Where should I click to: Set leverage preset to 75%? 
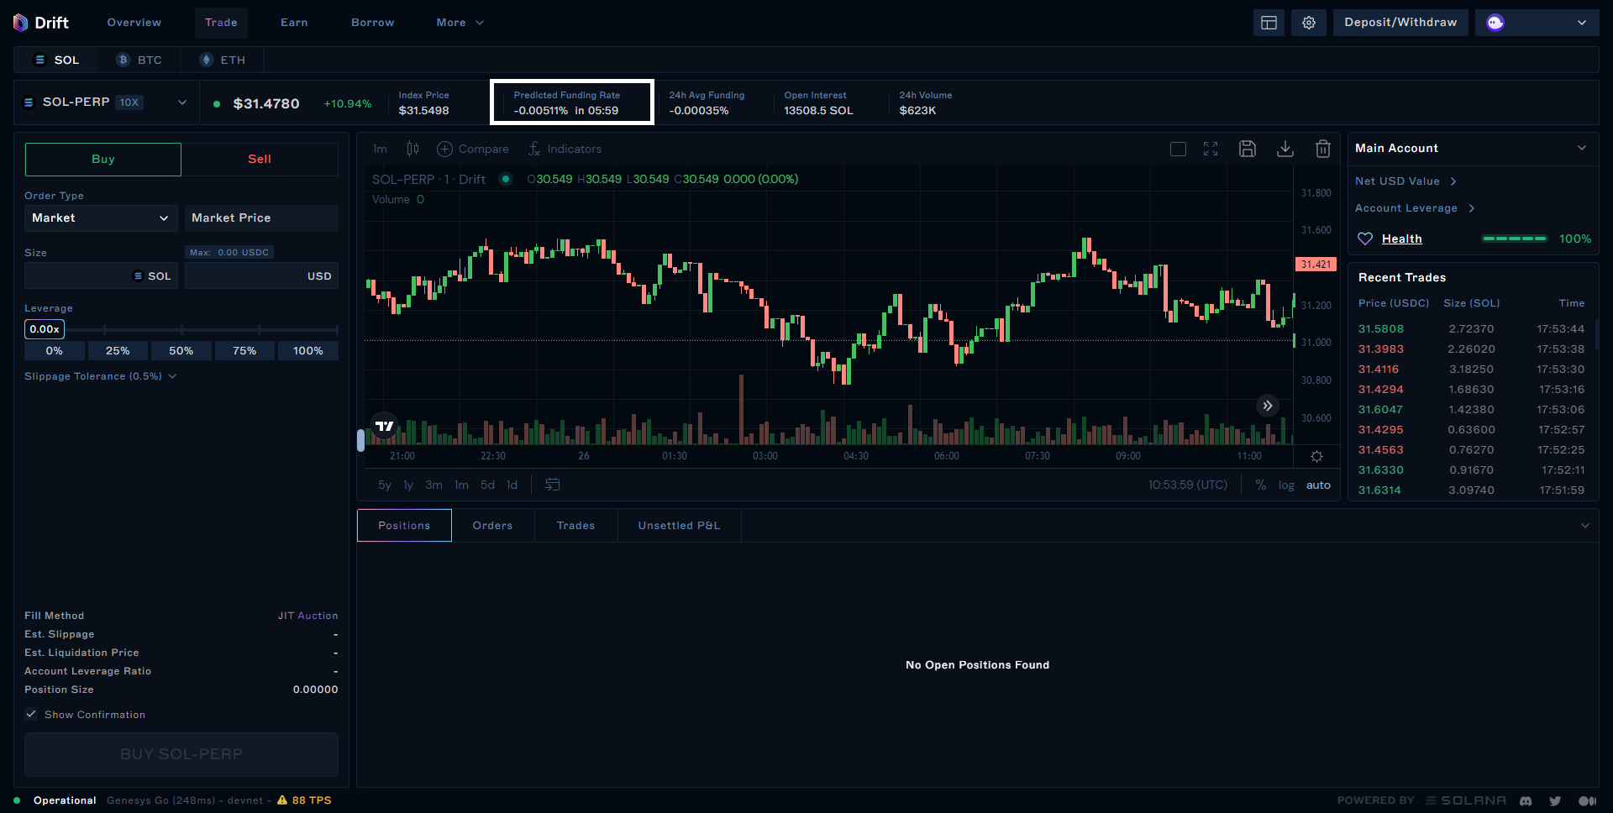(x=244, y=350)
